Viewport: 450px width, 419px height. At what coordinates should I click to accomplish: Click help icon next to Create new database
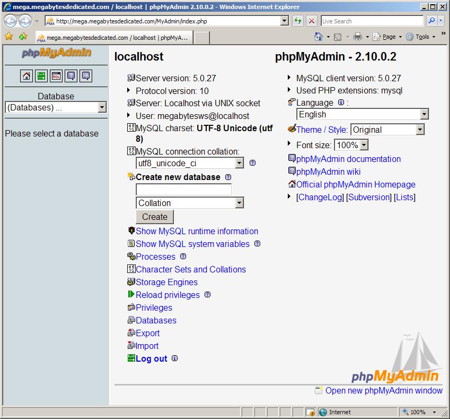[x=228, y=177]
